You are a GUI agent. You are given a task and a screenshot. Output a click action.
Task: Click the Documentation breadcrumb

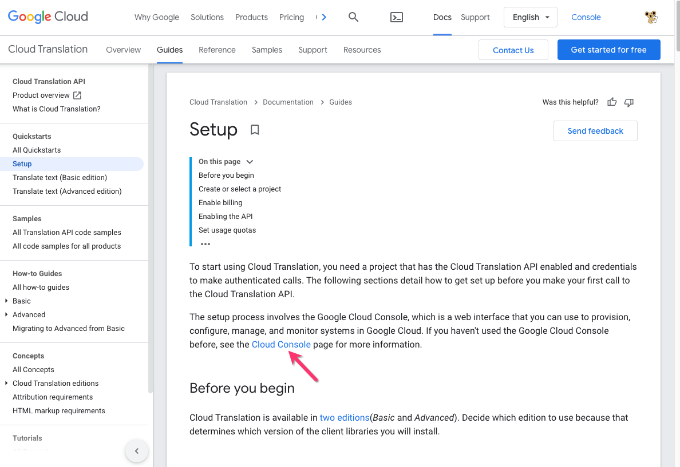click(288, 102)
